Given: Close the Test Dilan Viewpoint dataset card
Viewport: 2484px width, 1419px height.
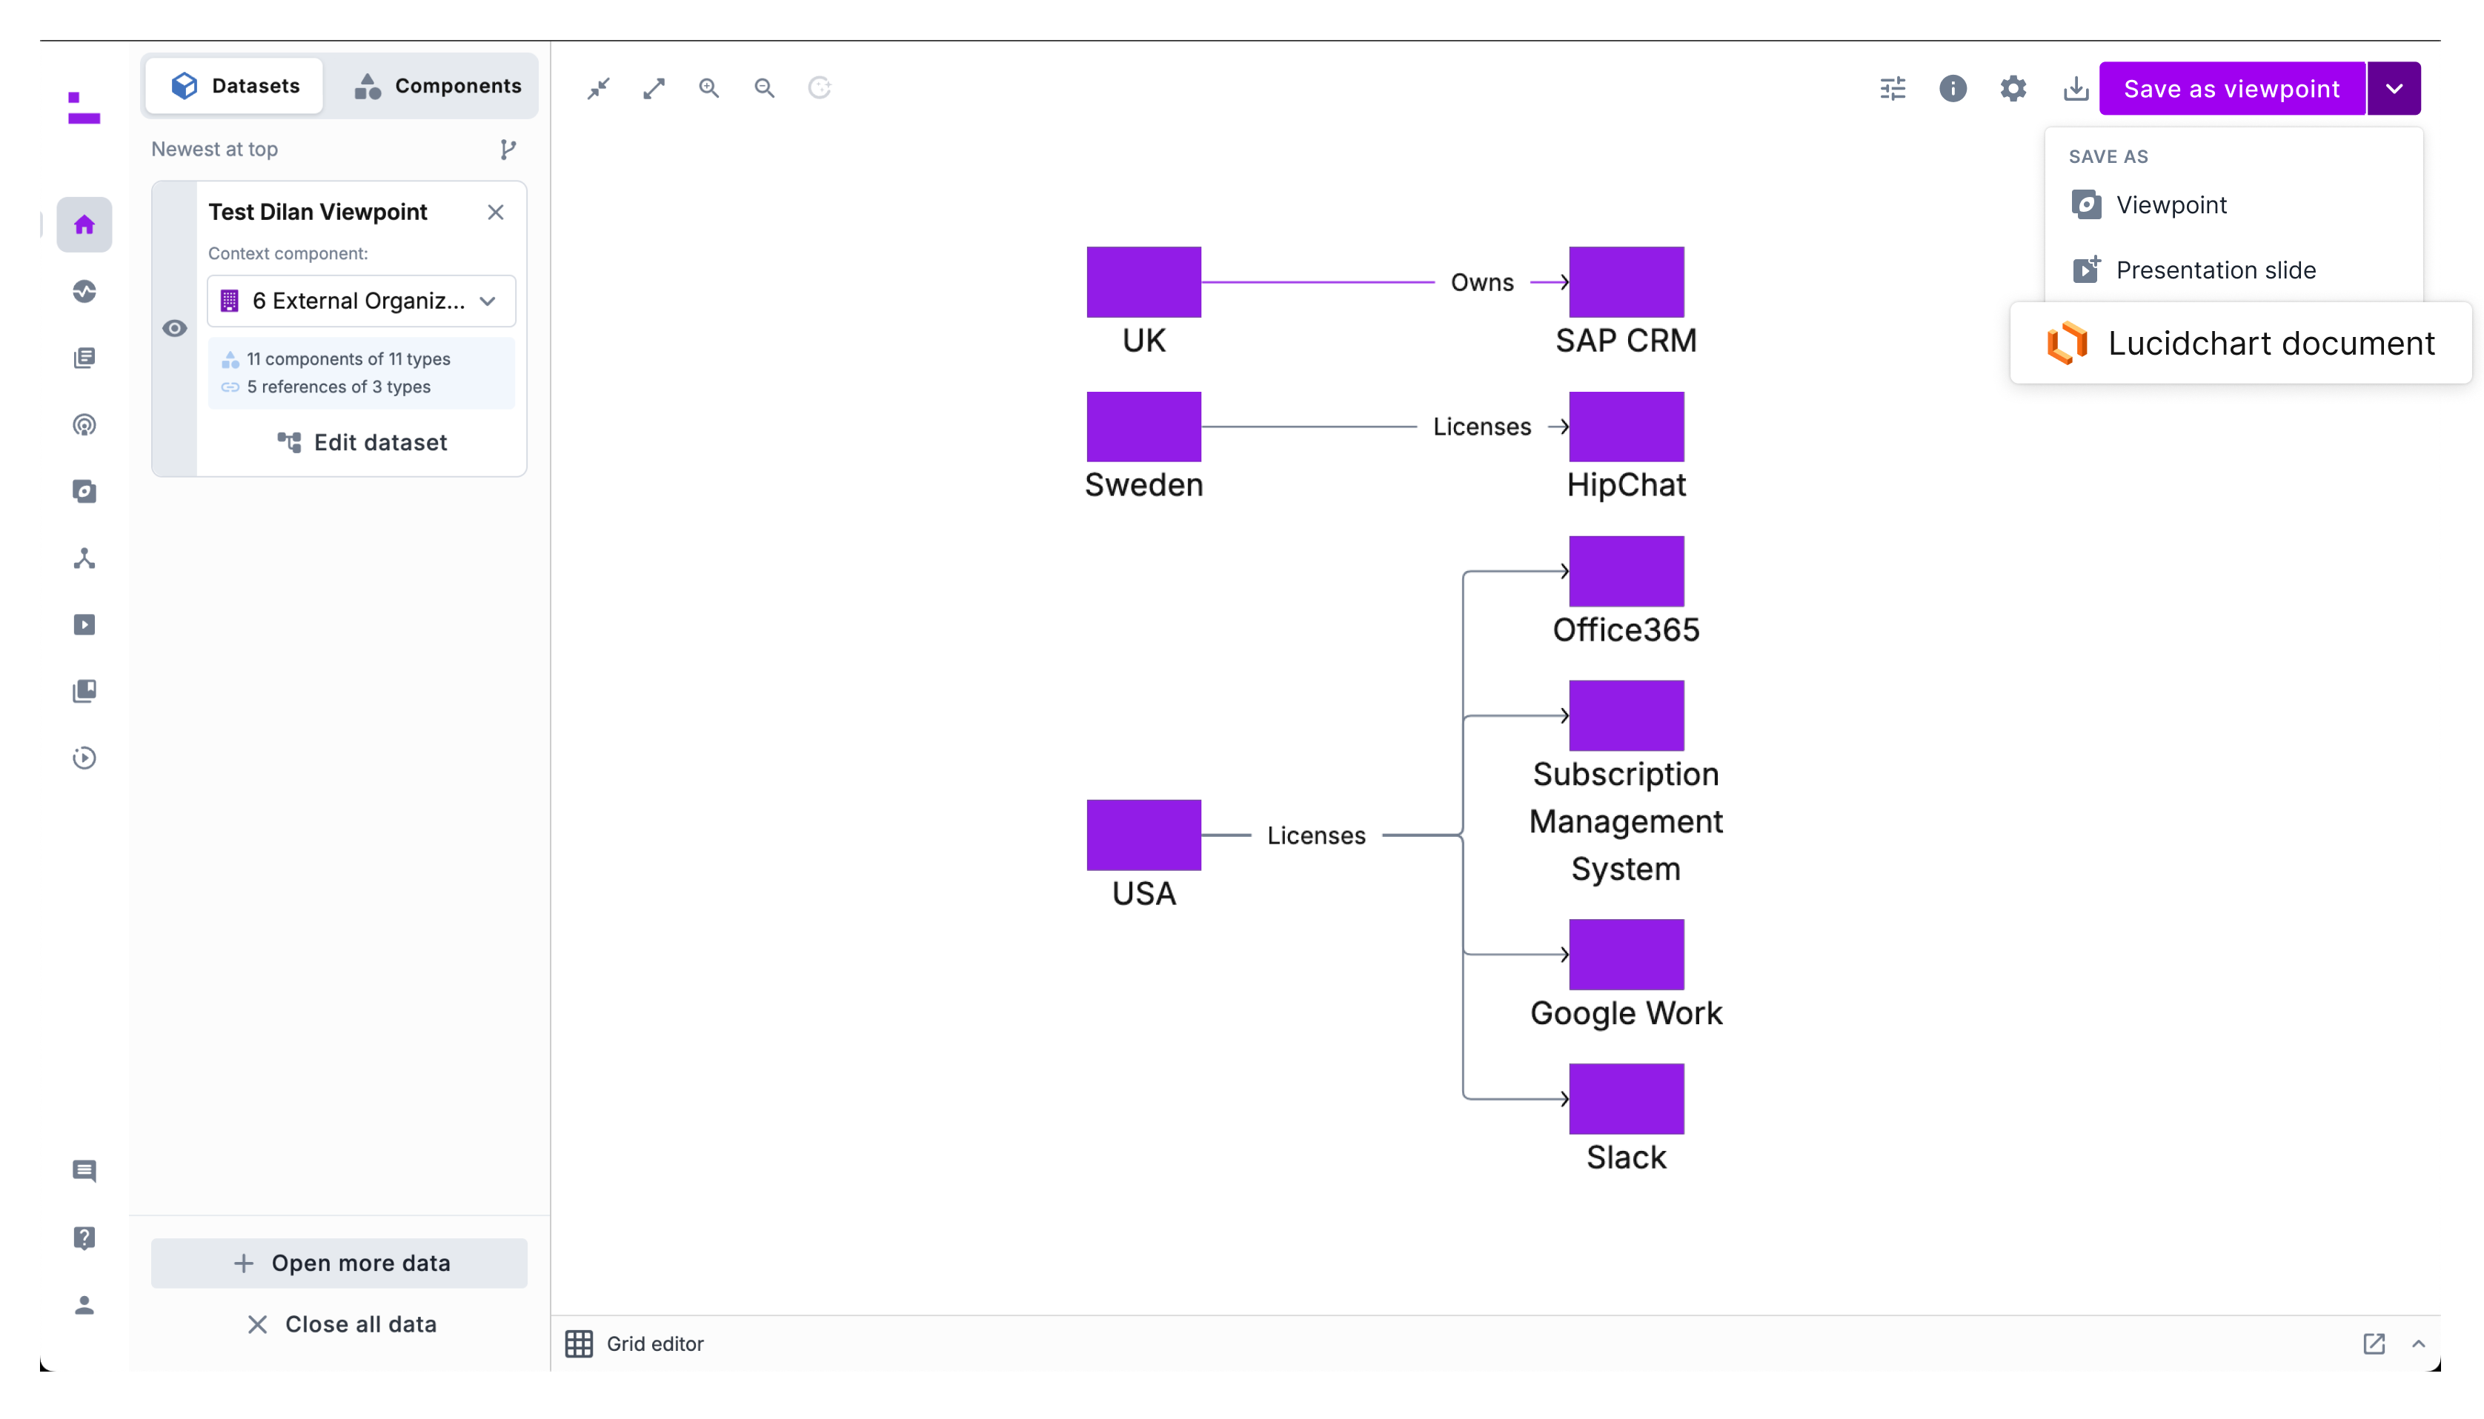Looking at the screenshot, I should click(x=495, y=213).
